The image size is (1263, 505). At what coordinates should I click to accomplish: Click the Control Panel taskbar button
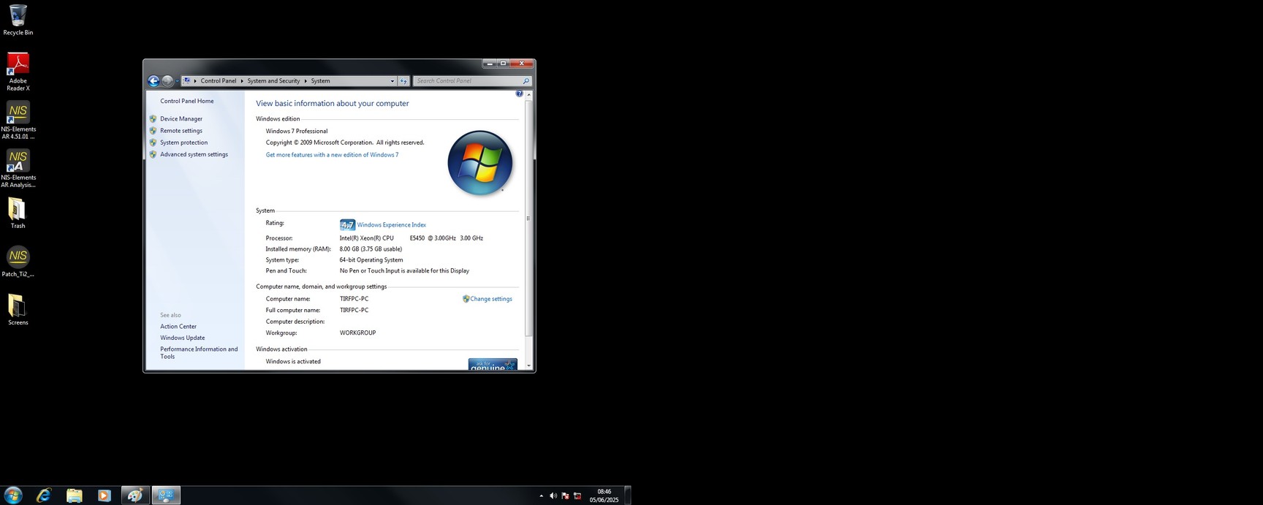[166, 495]
